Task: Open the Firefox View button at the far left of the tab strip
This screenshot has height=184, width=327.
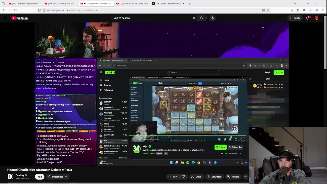Action: tap(3, 4)
